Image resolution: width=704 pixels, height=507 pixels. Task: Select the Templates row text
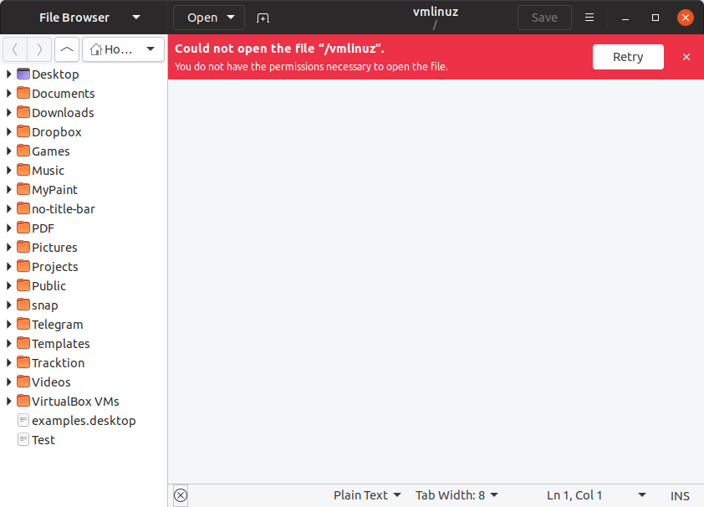coord(60,344)
